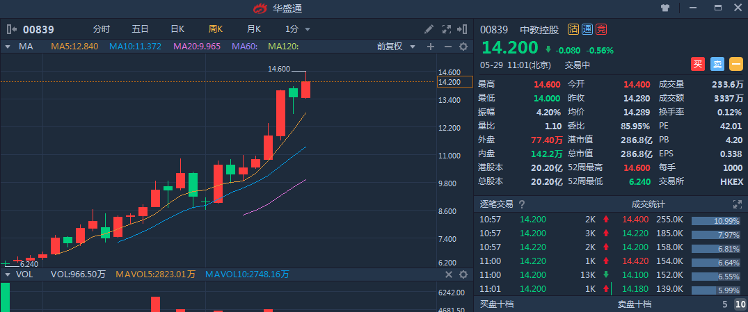Switch to 五日 five-day chart
This screenshot has width=748, height=312.
coord(141,29)
